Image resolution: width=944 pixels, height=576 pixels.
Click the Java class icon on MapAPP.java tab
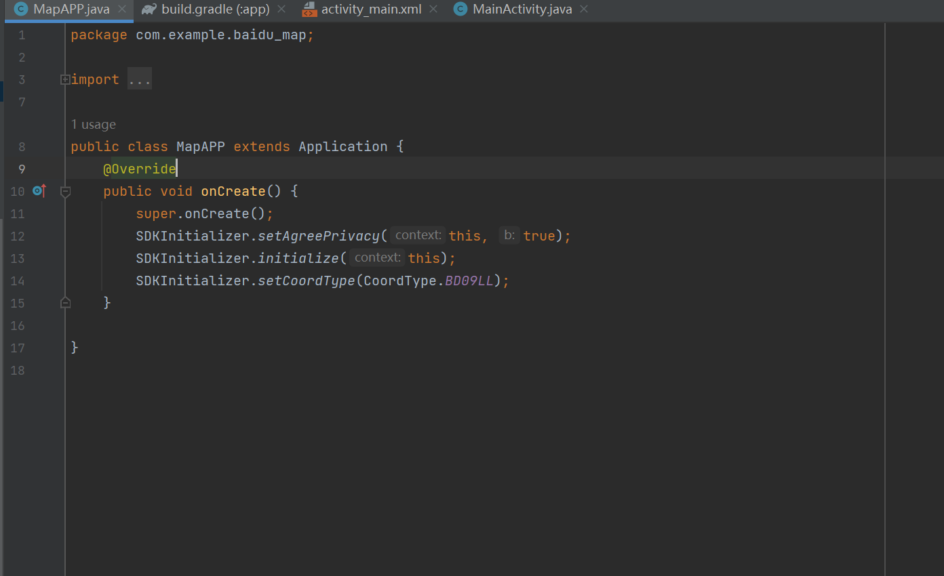[x=21, y=9]
